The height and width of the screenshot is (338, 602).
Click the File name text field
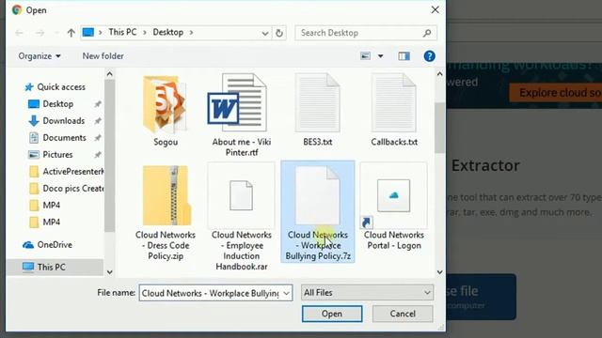point(211,293)
